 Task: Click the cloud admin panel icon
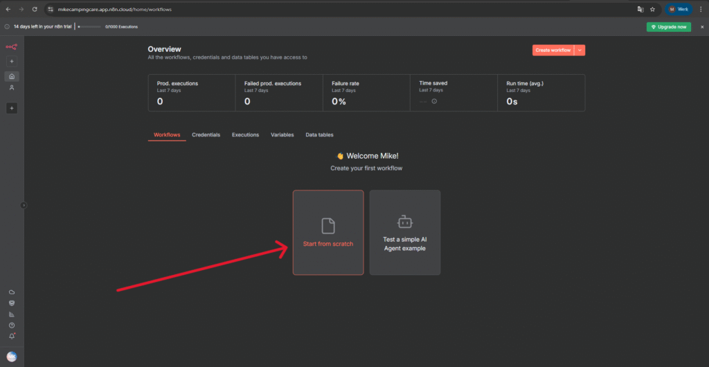[12, 292]
